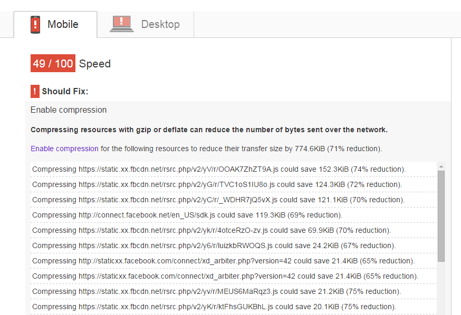Select the ktFhsGUKBhL.js resource row
Screen dimensions: 461x315
(x=214, y=307)
